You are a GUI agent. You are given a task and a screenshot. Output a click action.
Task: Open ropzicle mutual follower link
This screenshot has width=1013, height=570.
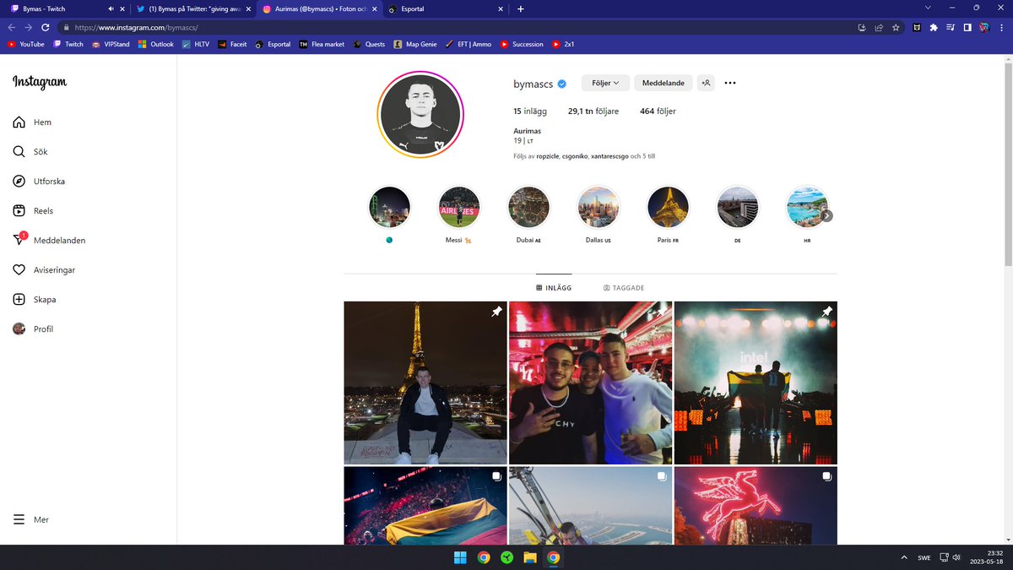tap(547, 156)
